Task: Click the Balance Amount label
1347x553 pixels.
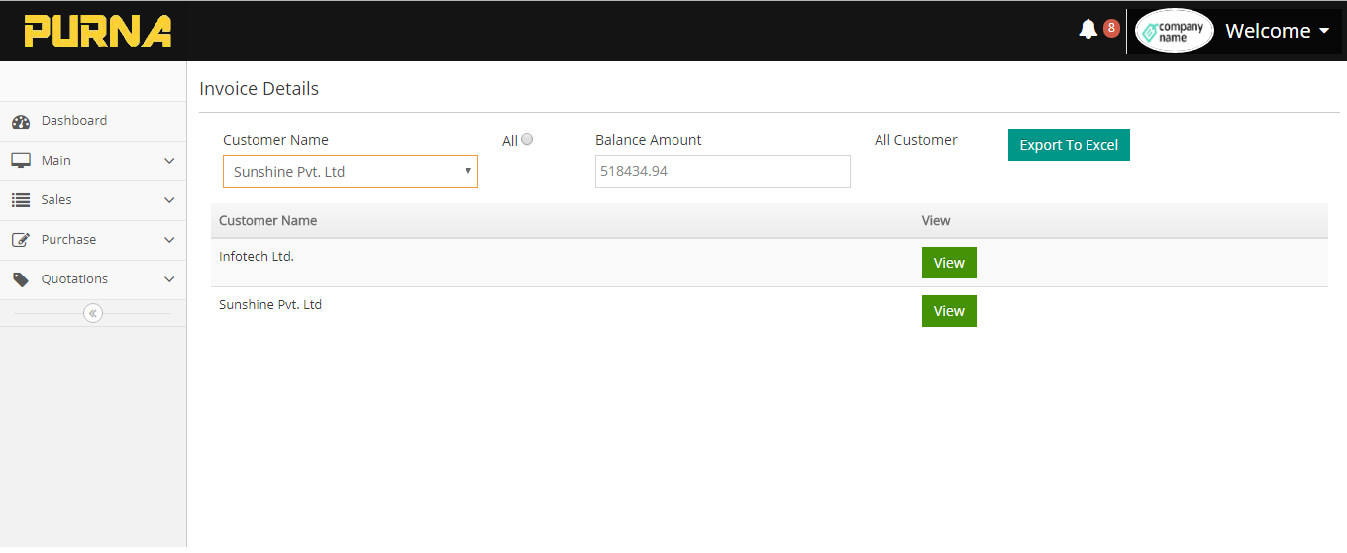Action: pos(649,140)
